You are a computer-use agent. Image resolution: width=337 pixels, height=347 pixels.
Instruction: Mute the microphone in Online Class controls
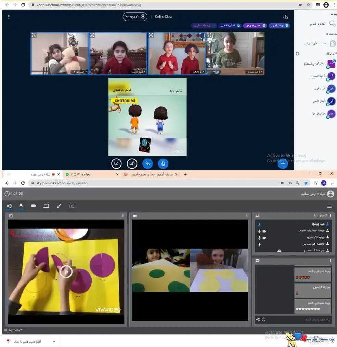[x=163, y=164]
